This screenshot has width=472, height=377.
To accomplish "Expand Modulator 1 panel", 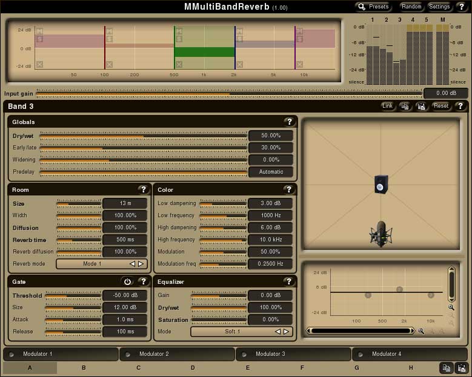I will 61,354.
